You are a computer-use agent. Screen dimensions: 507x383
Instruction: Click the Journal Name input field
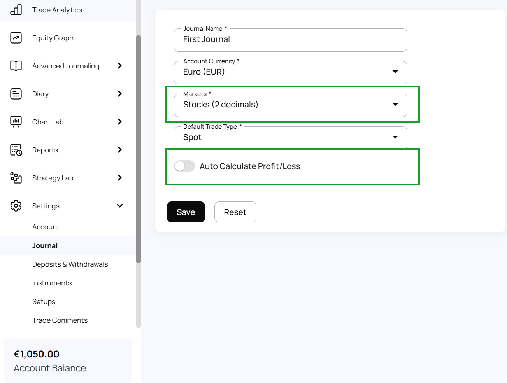[x=290, y=40]
